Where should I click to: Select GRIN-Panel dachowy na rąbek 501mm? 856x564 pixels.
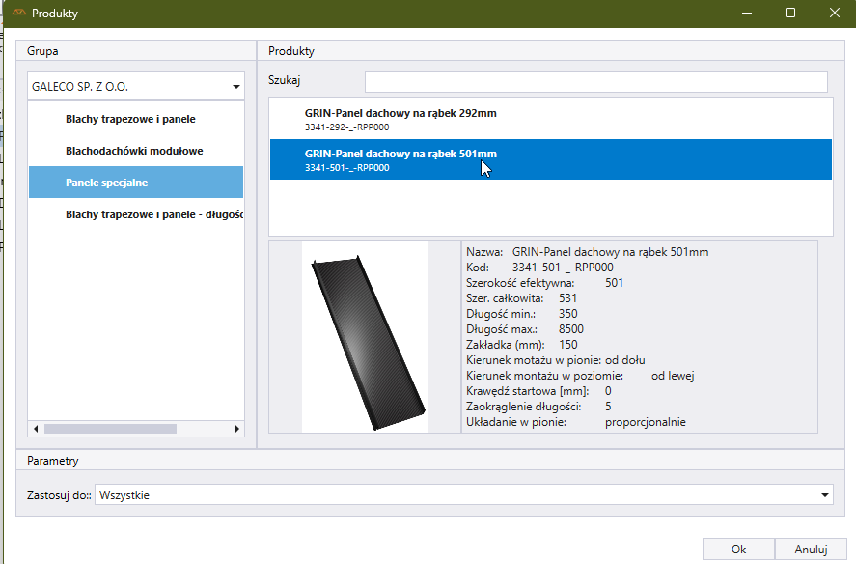400,159
